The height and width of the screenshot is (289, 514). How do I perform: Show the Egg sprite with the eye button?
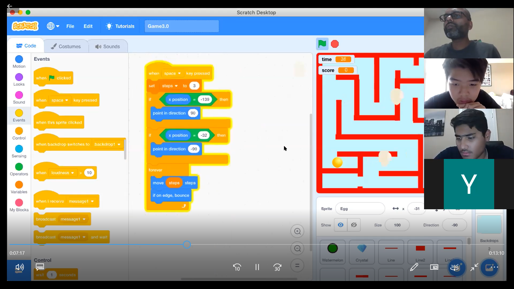[x=341, y=225]
